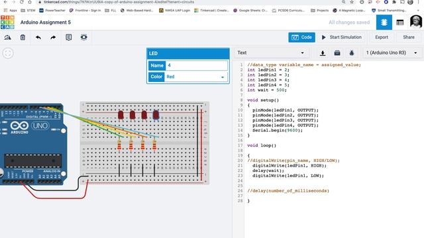Click the 'void setup()' code line
424x238 pixels.
pyautogui.click(x=263, y=100)
